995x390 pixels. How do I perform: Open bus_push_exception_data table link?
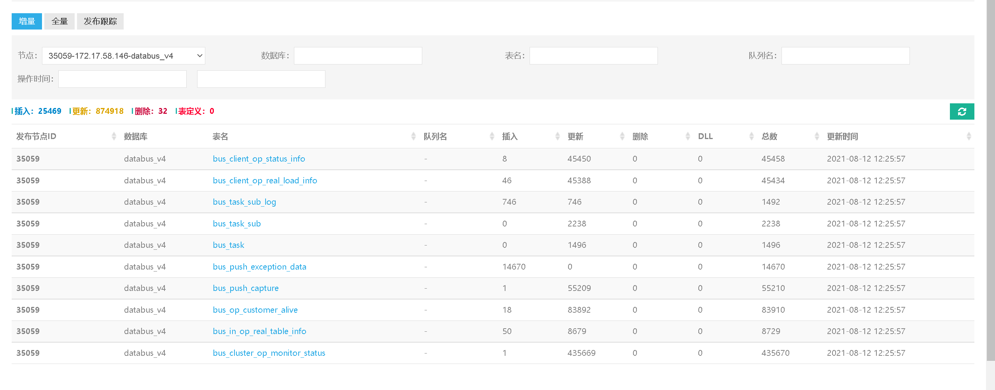(259, 267)
